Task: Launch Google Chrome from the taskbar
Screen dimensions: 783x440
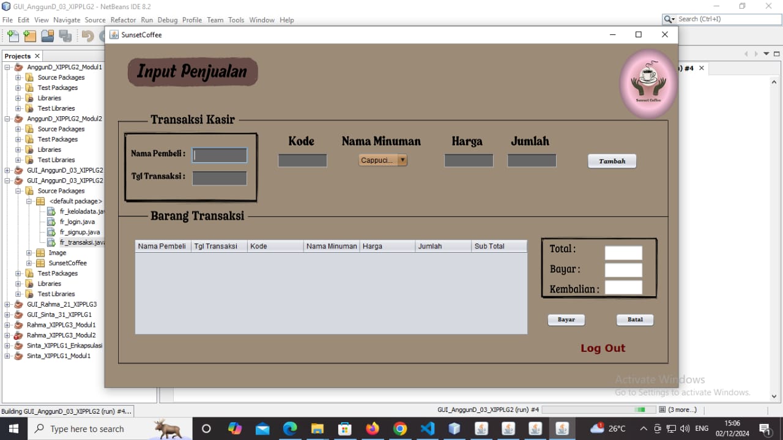Action: click(400, 428)
